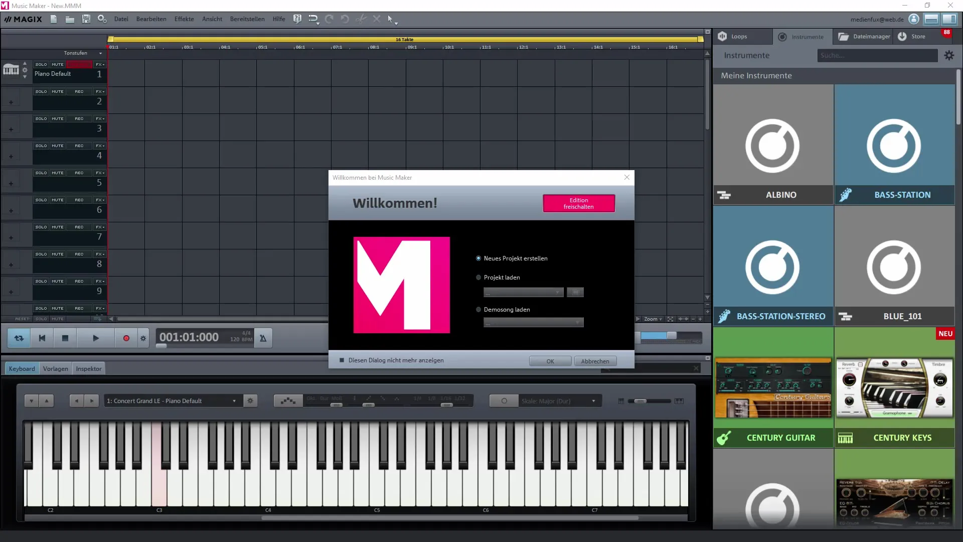Click the context help icon in toolbar

click(297, 19)
